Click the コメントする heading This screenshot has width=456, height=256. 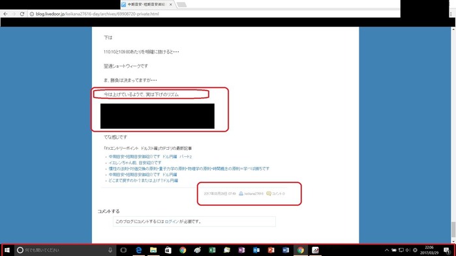click(x=108, y=211)
